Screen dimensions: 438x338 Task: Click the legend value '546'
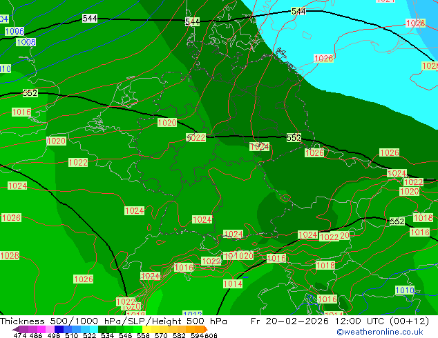coord(125,335)
